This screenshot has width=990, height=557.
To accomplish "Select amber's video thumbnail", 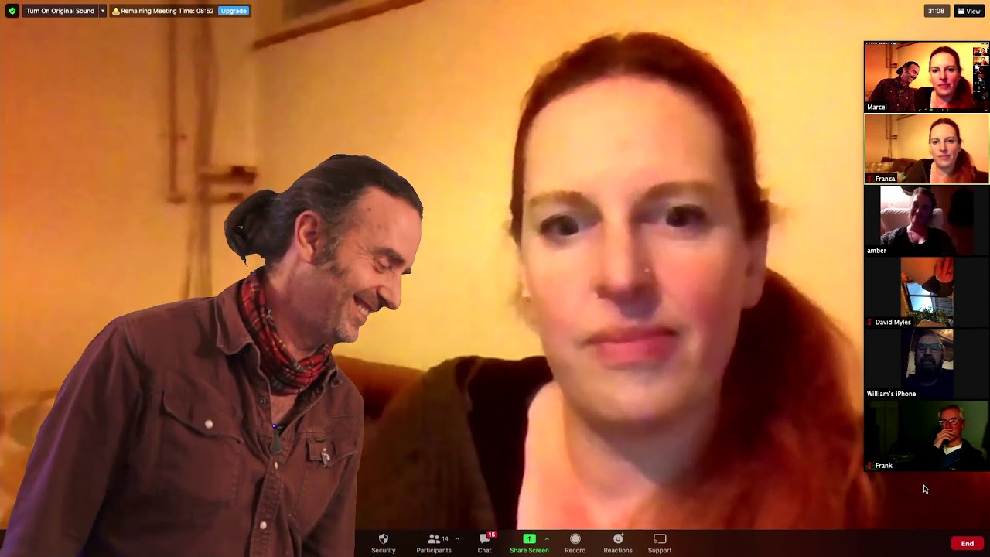I will pos(927,220).
